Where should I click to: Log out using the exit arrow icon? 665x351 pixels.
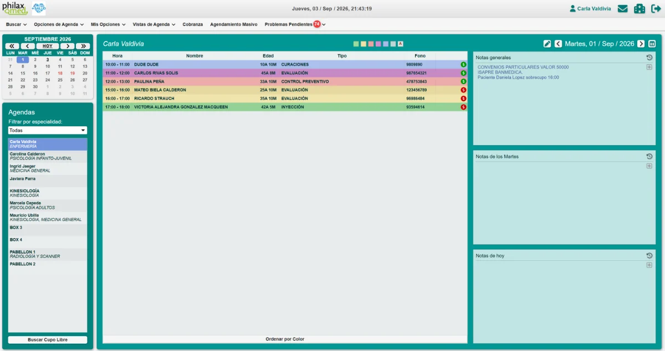656,9
